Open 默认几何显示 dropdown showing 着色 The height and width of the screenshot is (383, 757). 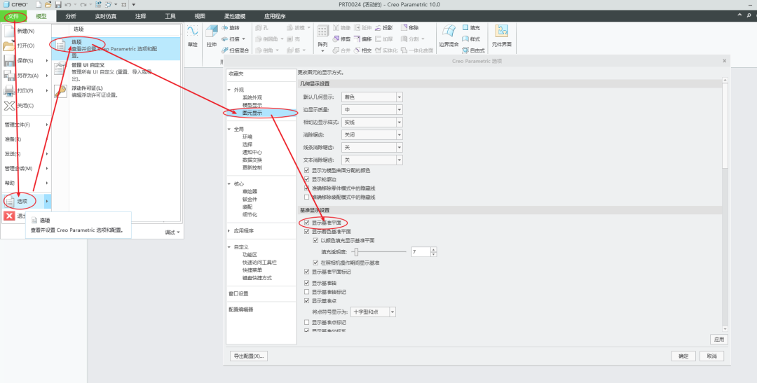(371, 97)
